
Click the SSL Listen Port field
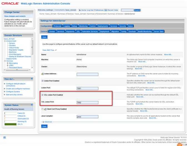tap(88, 103)
